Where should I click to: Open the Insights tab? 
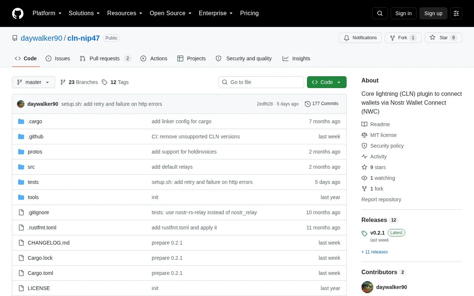click(296, 58)
